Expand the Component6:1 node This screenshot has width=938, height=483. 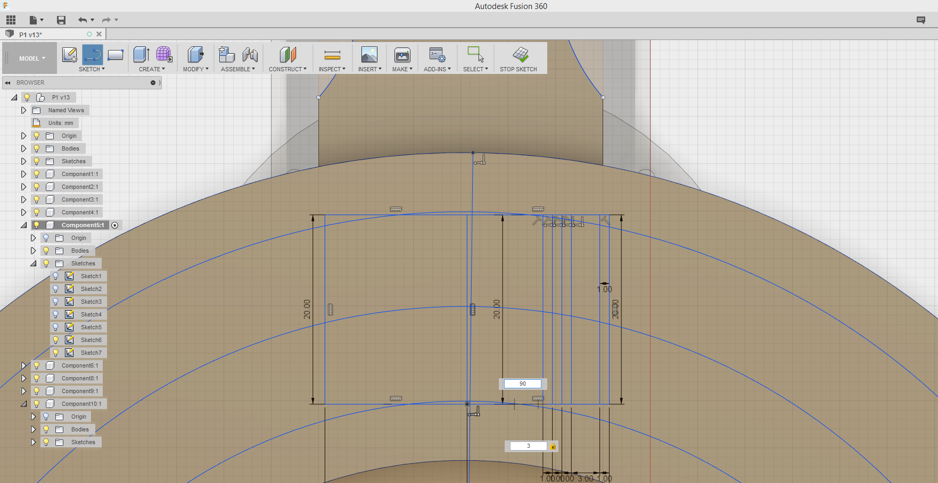(x=23, y=365)
